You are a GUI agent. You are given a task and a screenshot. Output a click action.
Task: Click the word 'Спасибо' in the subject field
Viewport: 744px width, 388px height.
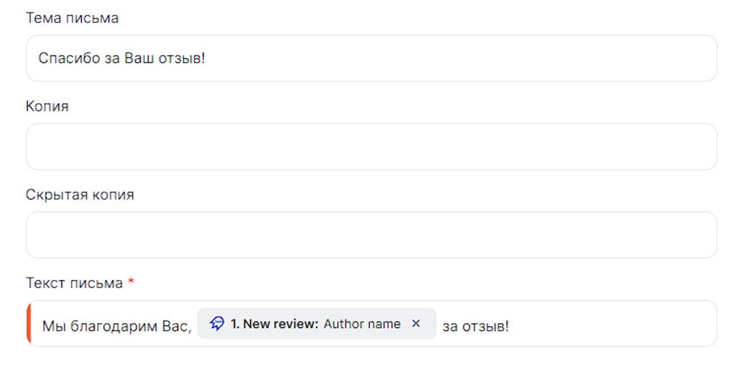tap(62, 58)
